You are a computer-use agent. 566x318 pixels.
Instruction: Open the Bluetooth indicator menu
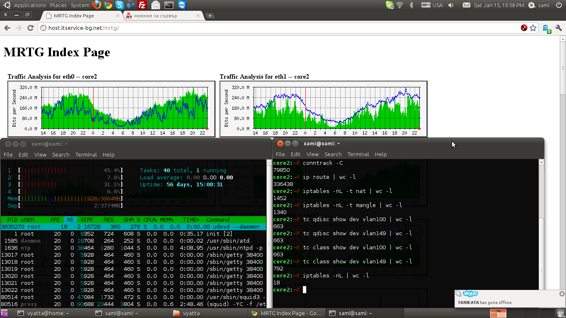click(x=411, y=5)
